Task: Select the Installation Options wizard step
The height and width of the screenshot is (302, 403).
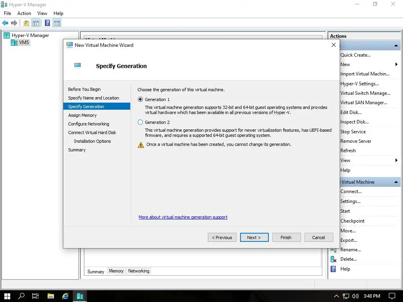Action: coord(92,141)
